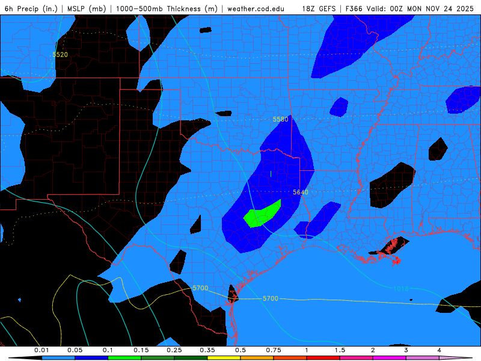Image resolution: width=481 pixels, height=361 pixels.
Task: Select the 5580 thickness contour label
Action: [x=280, y=119]
